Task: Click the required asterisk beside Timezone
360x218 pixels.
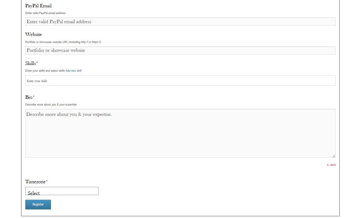Action: (47, 181)
